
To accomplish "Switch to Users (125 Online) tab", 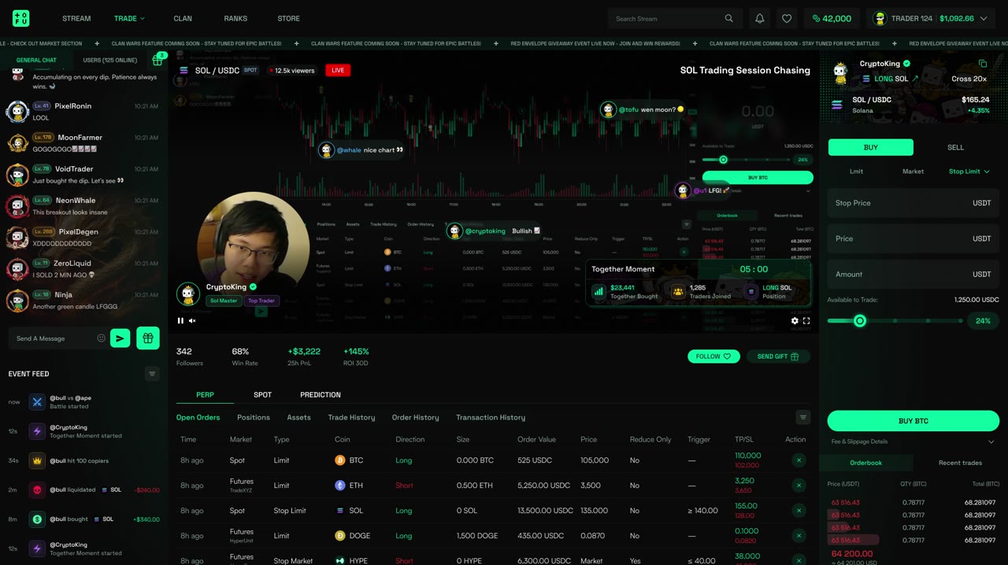I will tap(110, 60).
